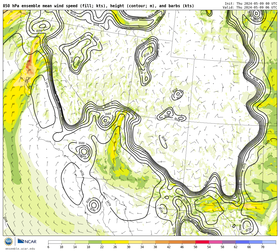The width and height of the screenshot is (280, 252).
Task: Click the colorbar tick label 70
Action: point(262,247)
